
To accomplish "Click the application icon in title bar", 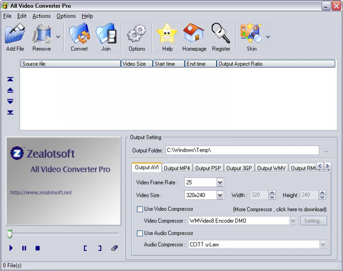I will tap(5, 6).
